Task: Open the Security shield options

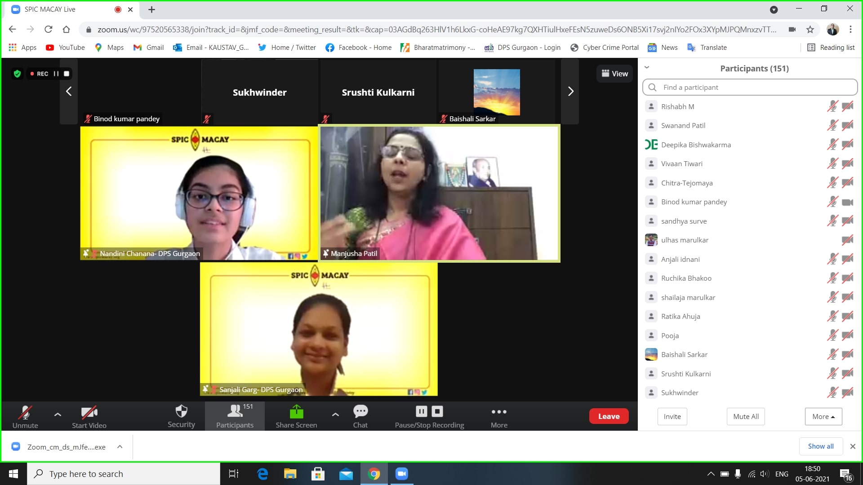Action: pos(181,411)
